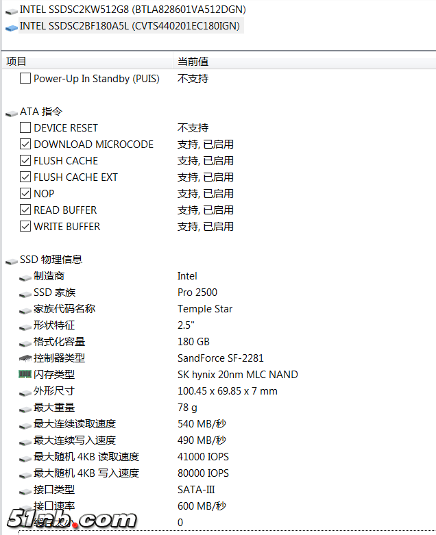Select the 2.5" form factor value
The height and width of the screenshot is (535, 436).
point(186,325)
